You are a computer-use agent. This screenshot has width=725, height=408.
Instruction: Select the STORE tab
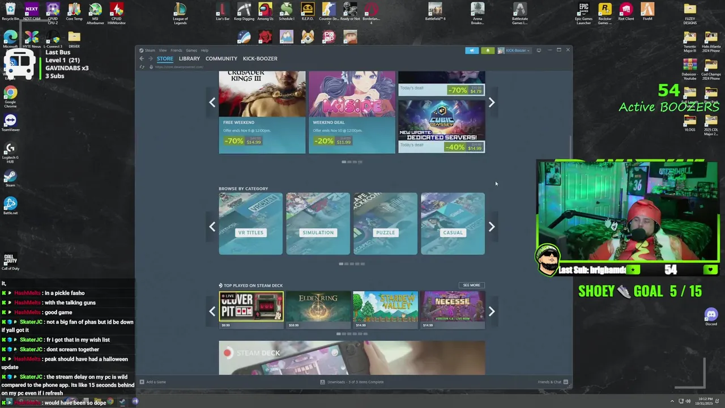165,59
